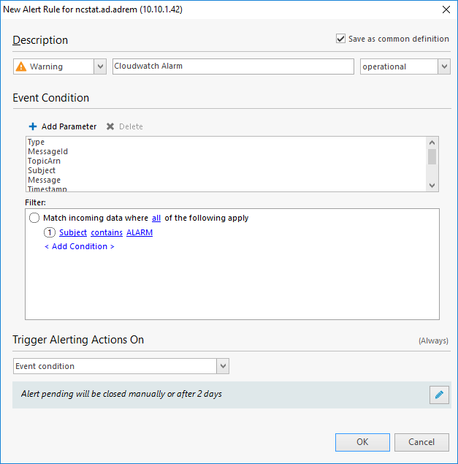The width and height of the screenshot is (458, 464).
Task: Click the grayed Delete X icon
Action: click(110, 126)
